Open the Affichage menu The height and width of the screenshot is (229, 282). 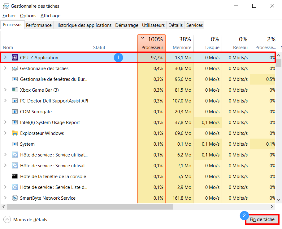coord(50,16)
